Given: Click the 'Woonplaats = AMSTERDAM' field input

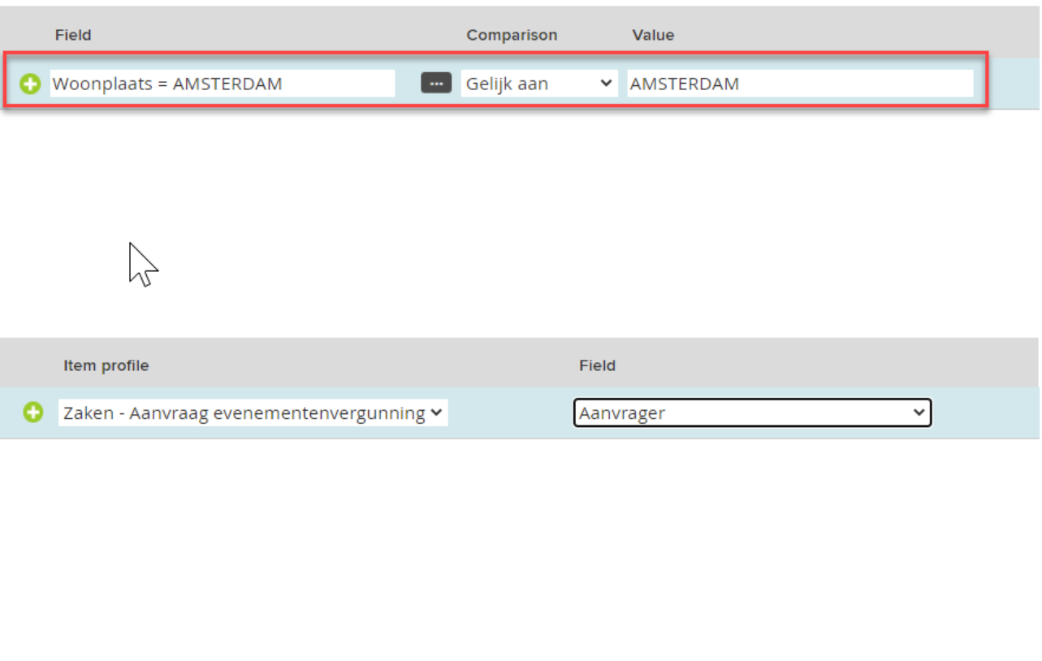Looking at the screenshot, I should (223, 83).
